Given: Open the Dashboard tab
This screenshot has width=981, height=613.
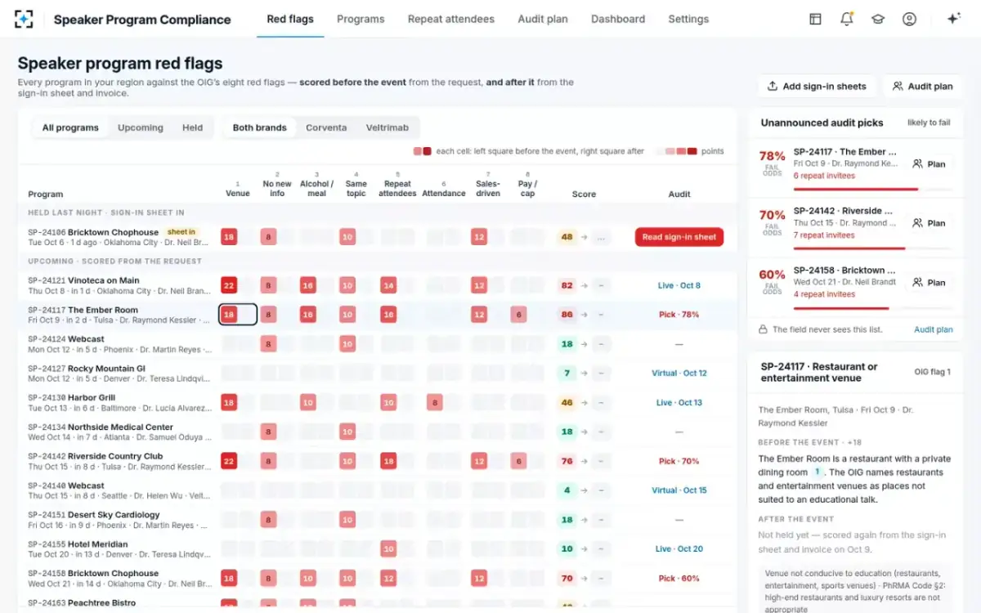Looking at the screenshot, I should pos(618,19).
